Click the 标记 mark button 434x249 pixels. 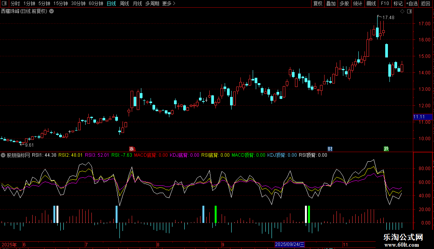(x=398, y=3)
